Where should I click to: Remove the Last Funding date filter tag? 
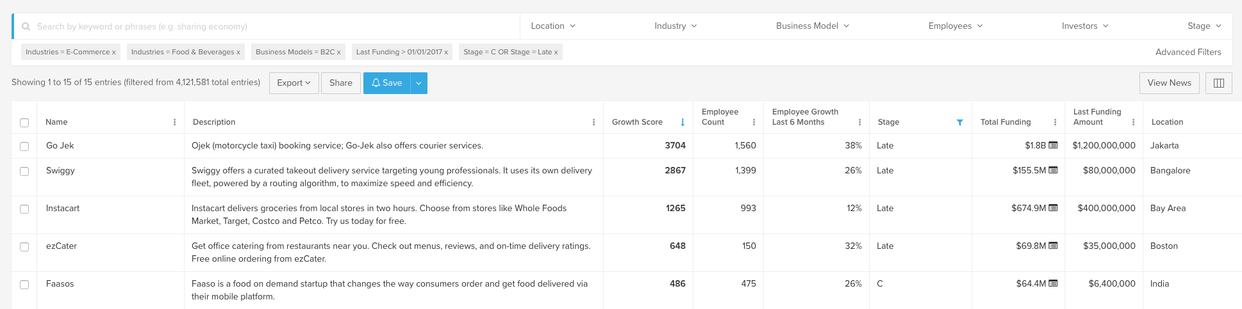446,52
